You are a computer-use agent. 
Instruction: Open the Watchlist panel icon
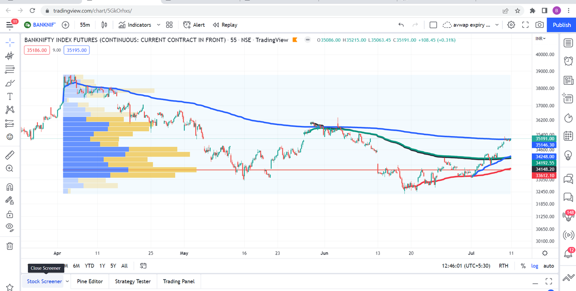point(568,43)
